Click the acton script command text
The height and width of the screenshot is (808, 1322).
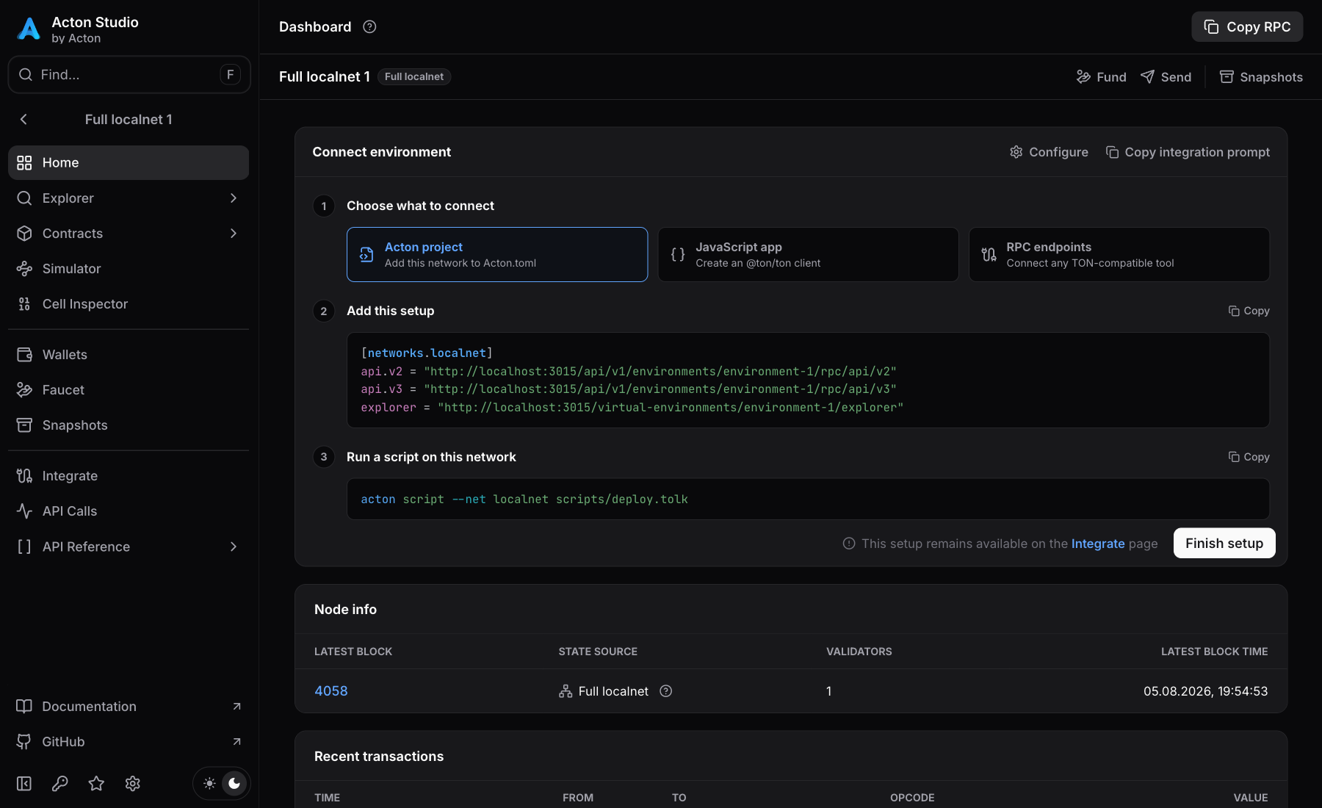click(x=524, y=499)
